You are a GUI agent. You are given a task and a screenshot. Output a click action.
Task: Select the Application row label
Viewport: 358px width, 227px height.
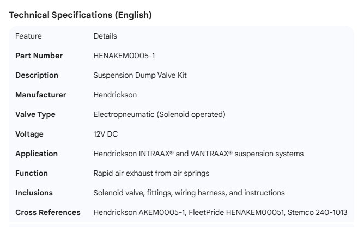coord(37,154)
